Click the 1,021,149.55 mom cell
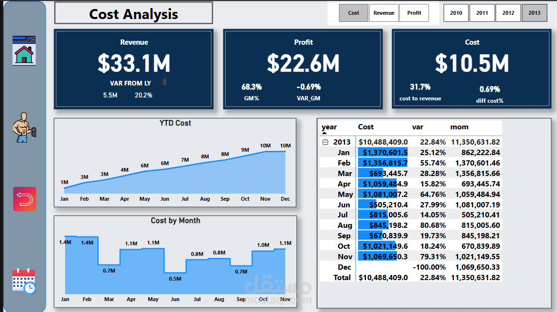This screenshot has width=557, height=312. click(x=478, y=256)
